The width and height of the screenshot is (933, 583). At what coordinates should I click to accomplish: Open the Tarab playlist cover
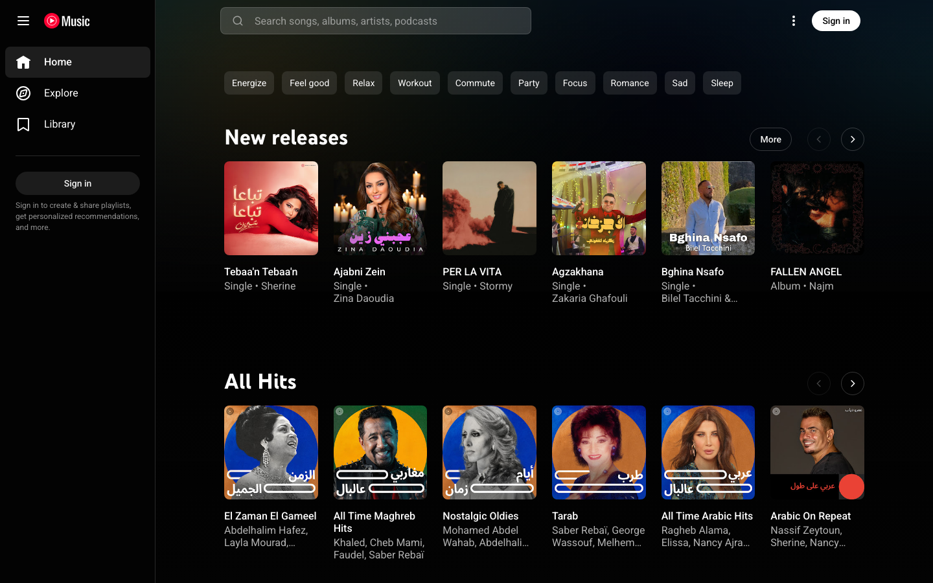[599, 452]
